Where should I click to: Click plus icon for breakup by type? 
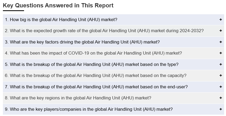(x=220, y=64)
